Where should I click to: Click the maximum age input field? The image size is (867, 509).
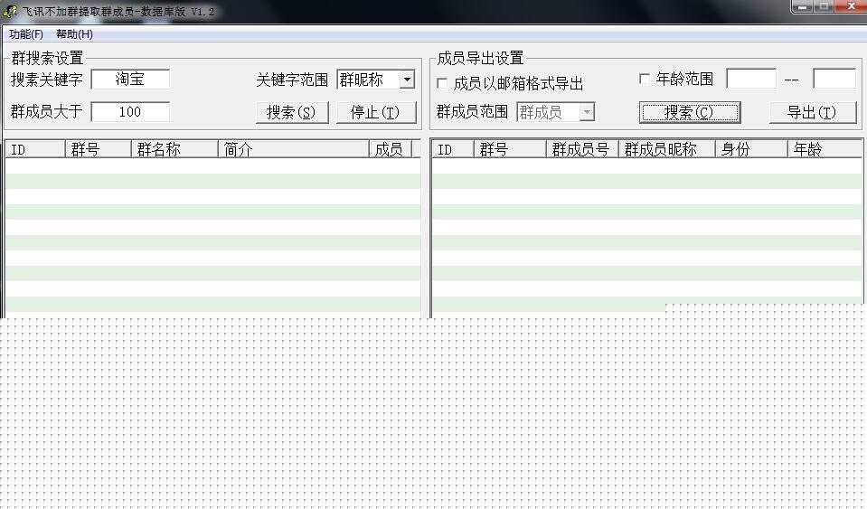[x=834, y=79]
